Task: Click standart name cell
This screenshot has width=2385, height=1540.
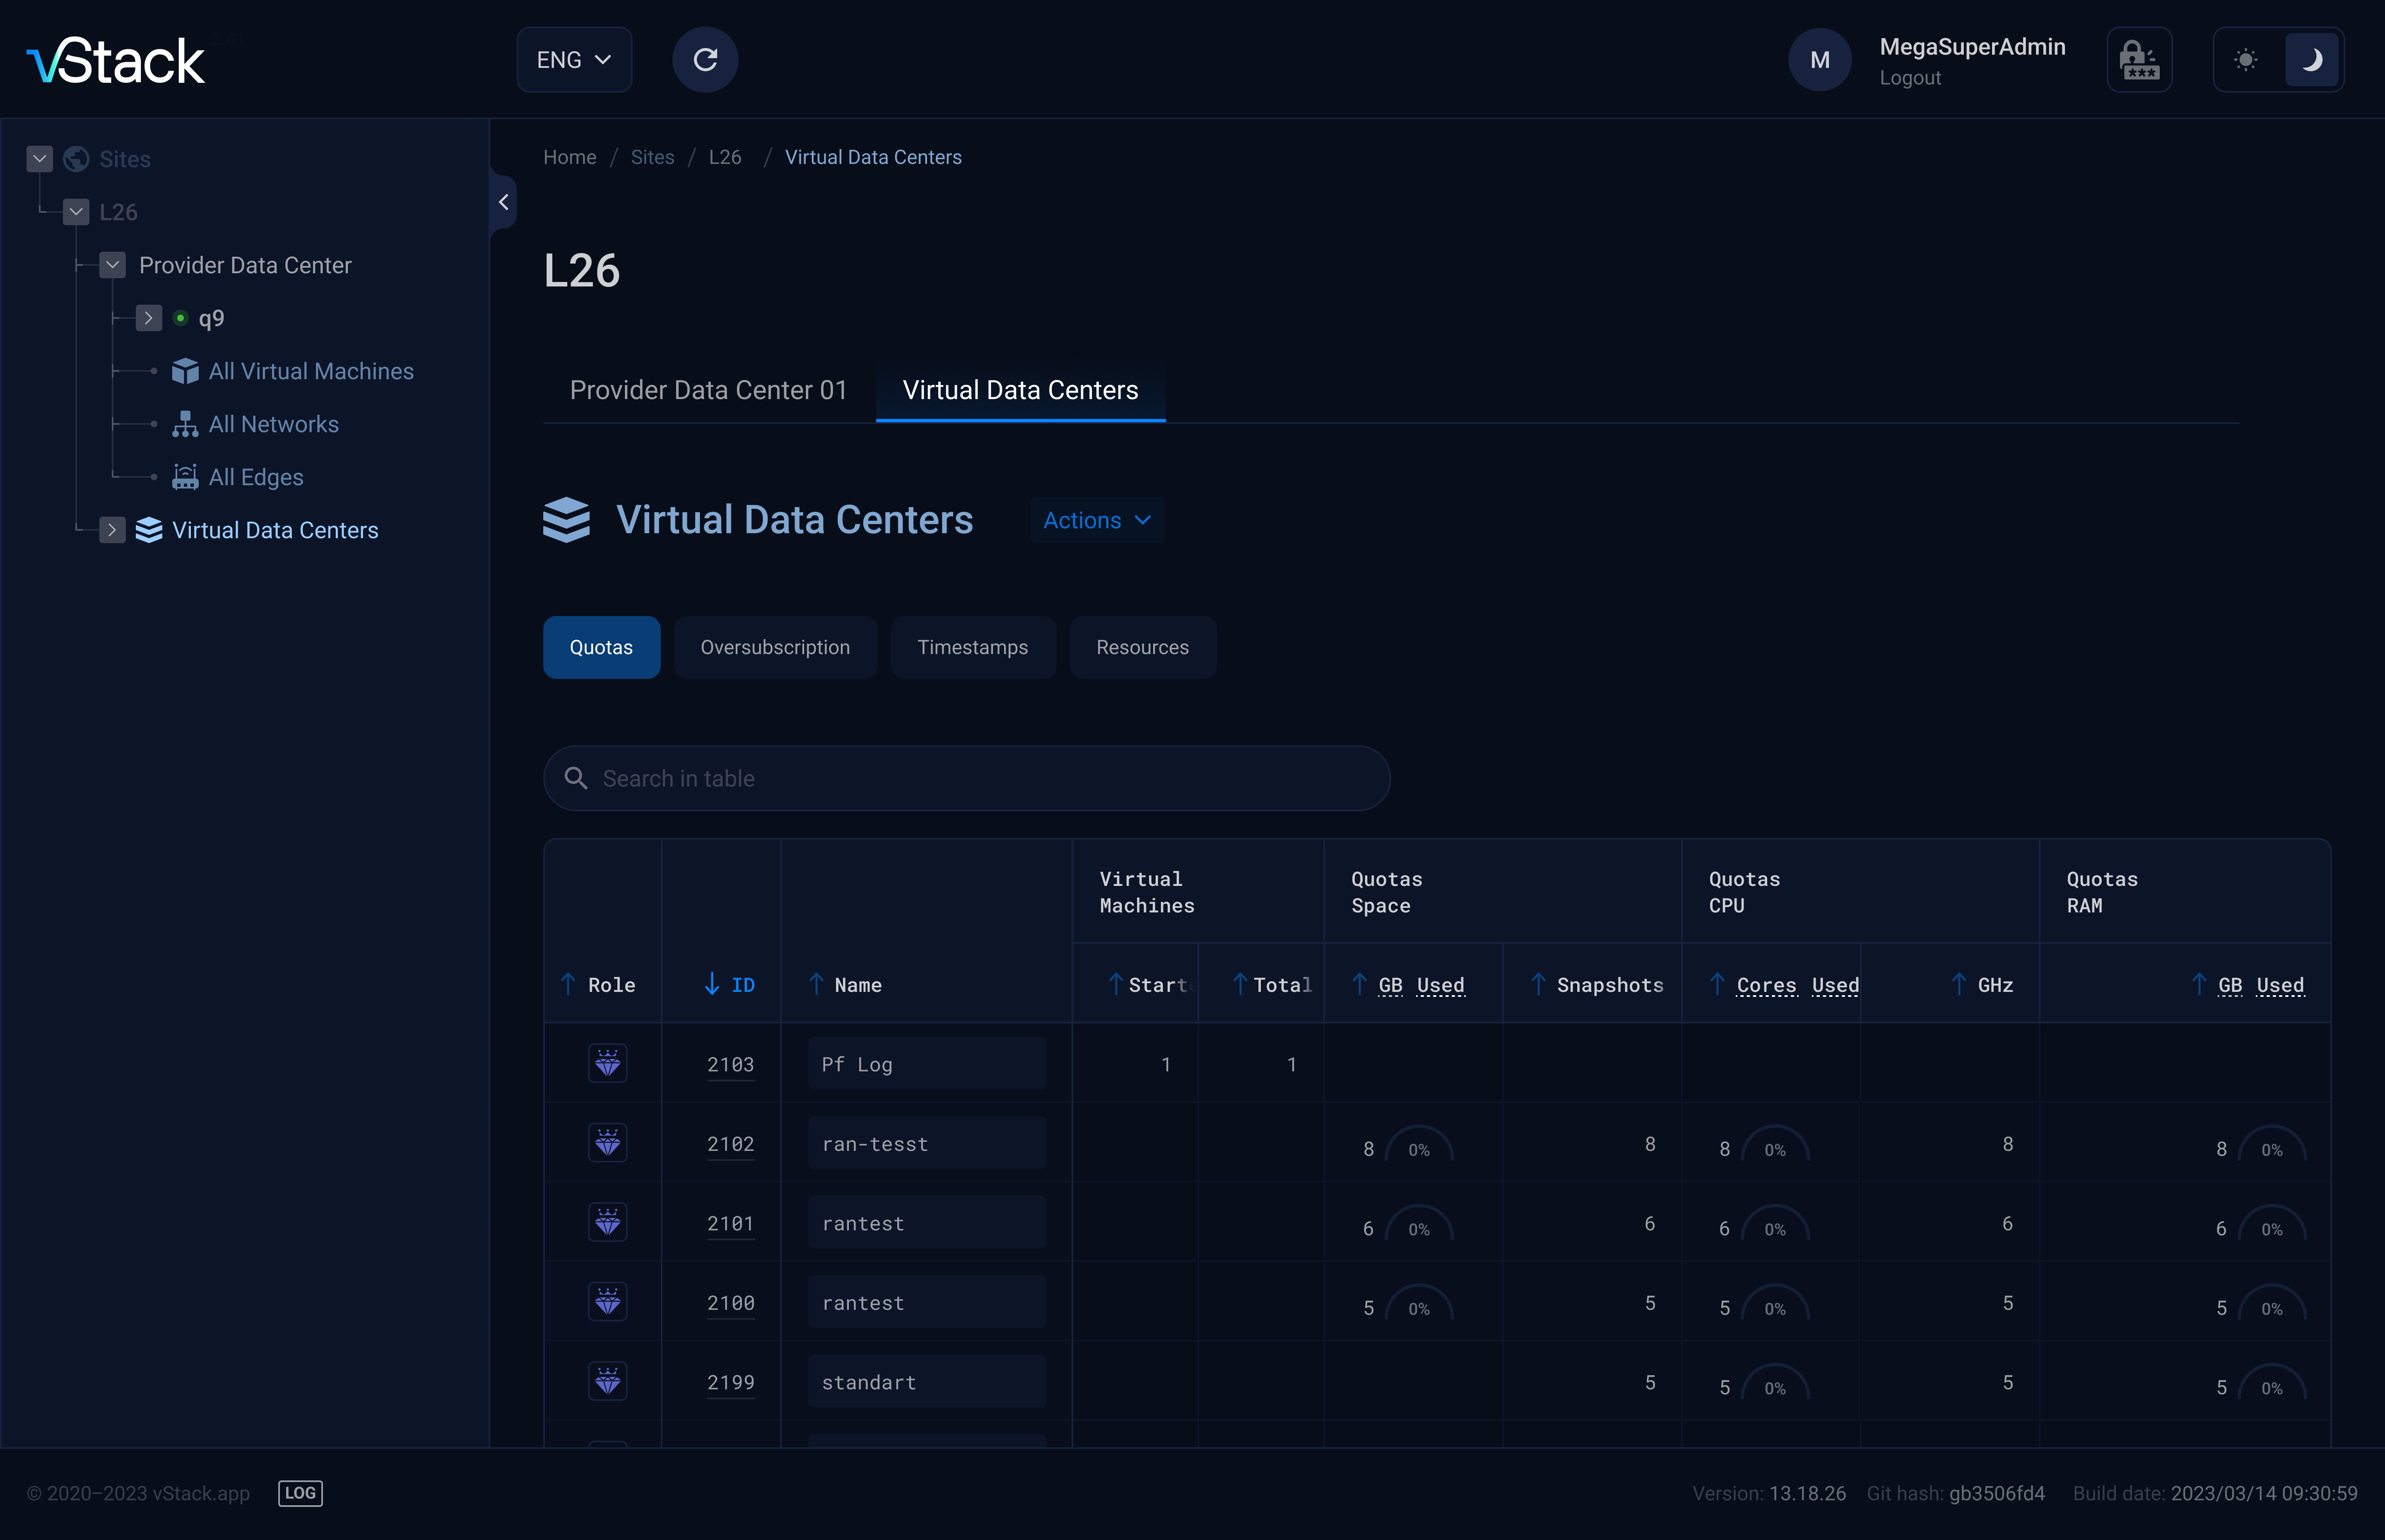Action: (927, 1382)
